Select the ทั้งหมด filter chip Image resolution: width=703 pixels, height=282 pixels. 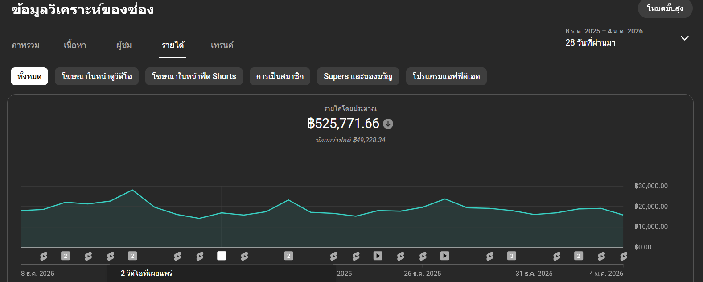[29, 76]
